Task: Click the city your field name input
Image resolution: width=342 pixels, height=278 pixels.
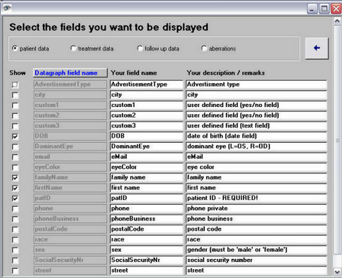Action: [146, 95]
